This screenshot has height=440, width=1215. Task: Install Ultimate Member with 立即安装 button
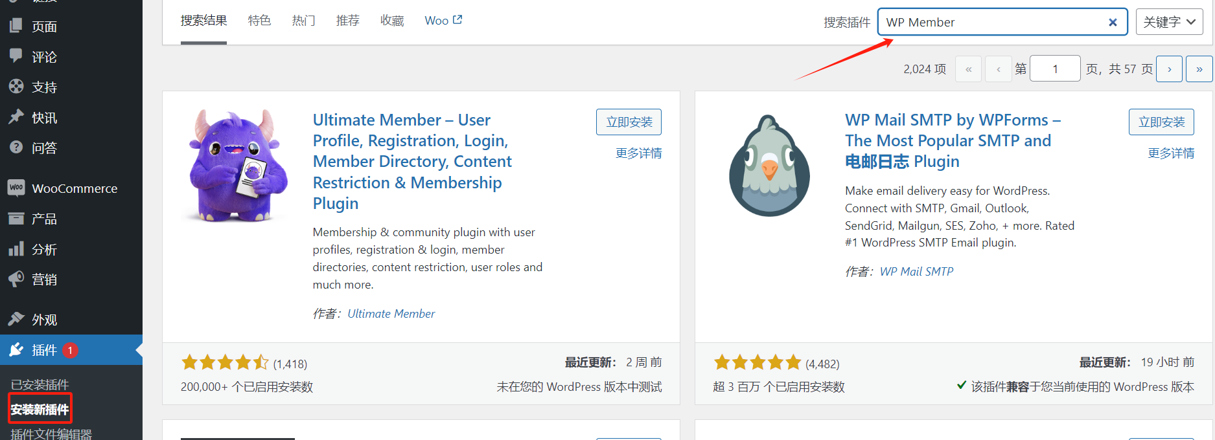click(629, 122)
